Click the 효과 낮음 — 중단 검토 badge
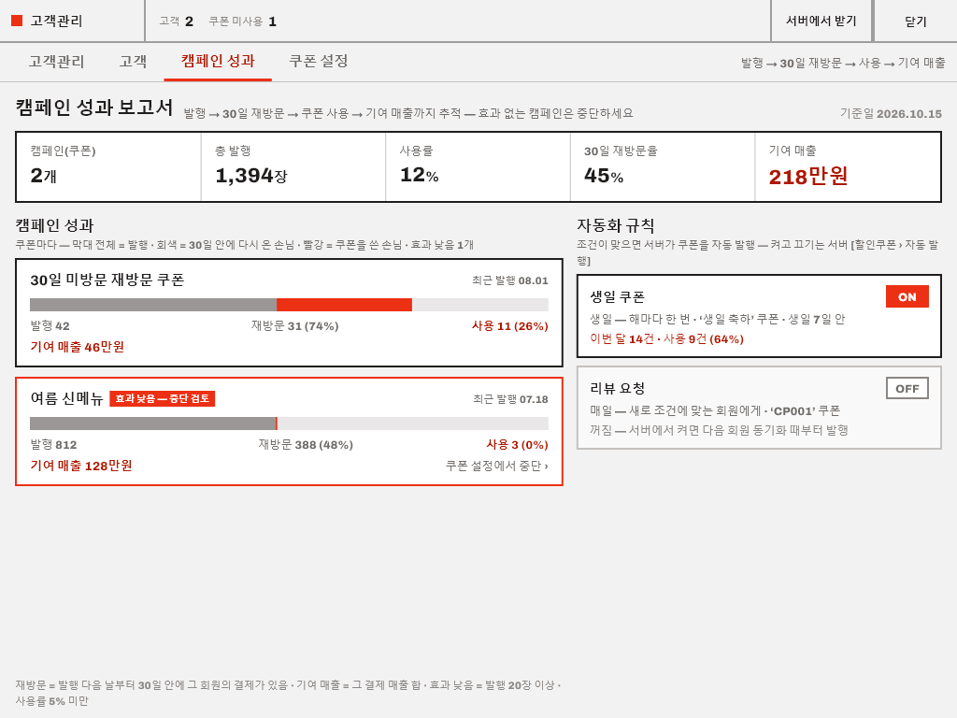The width and height of the screenshot is (957, 718). pos(163,398)
